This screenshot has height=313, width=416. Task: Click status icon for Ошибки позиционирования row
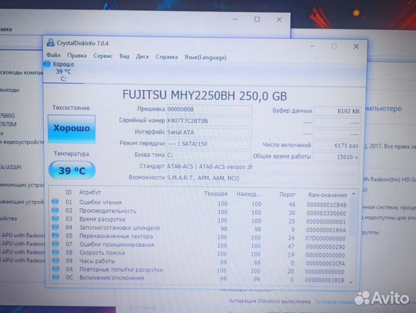click(56, 243)
